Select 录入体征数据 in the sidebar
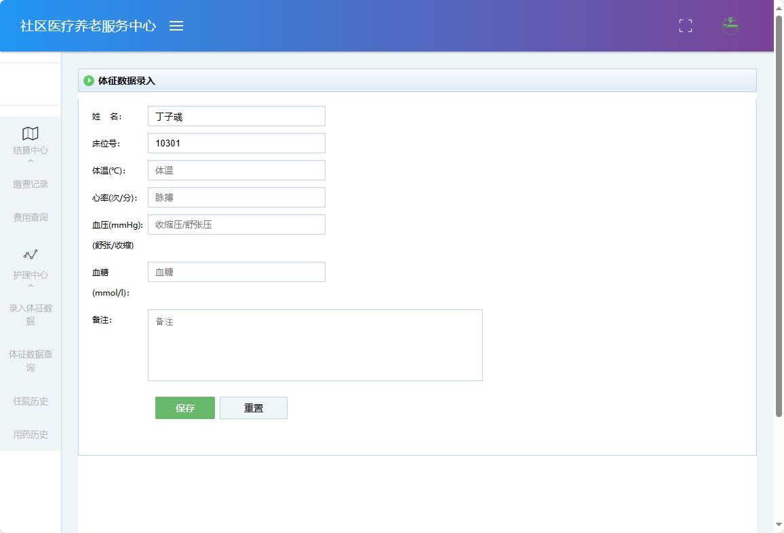 tap(30, 314)
